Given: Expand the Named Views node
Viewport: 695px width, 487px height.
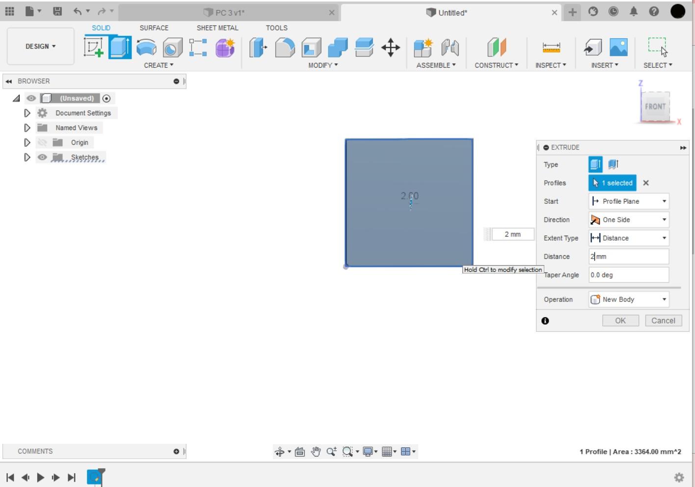Looking at the screenshot, I should tap(27, 128).
